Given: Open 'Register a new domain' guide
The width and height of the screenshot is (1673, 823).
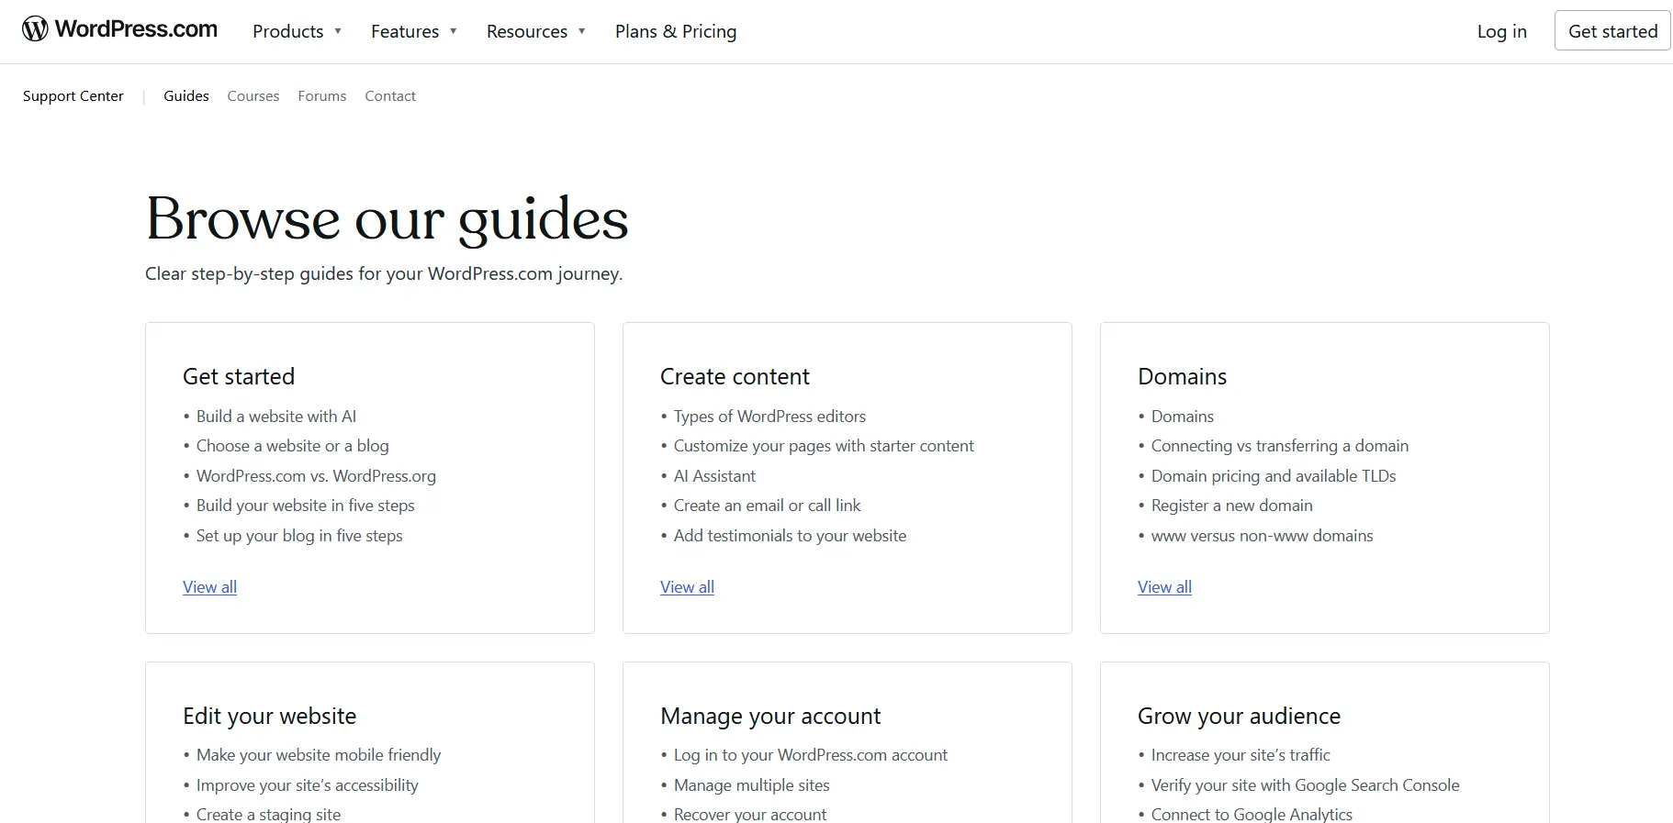Looking at the screenshot, I should click(1231, 506).
